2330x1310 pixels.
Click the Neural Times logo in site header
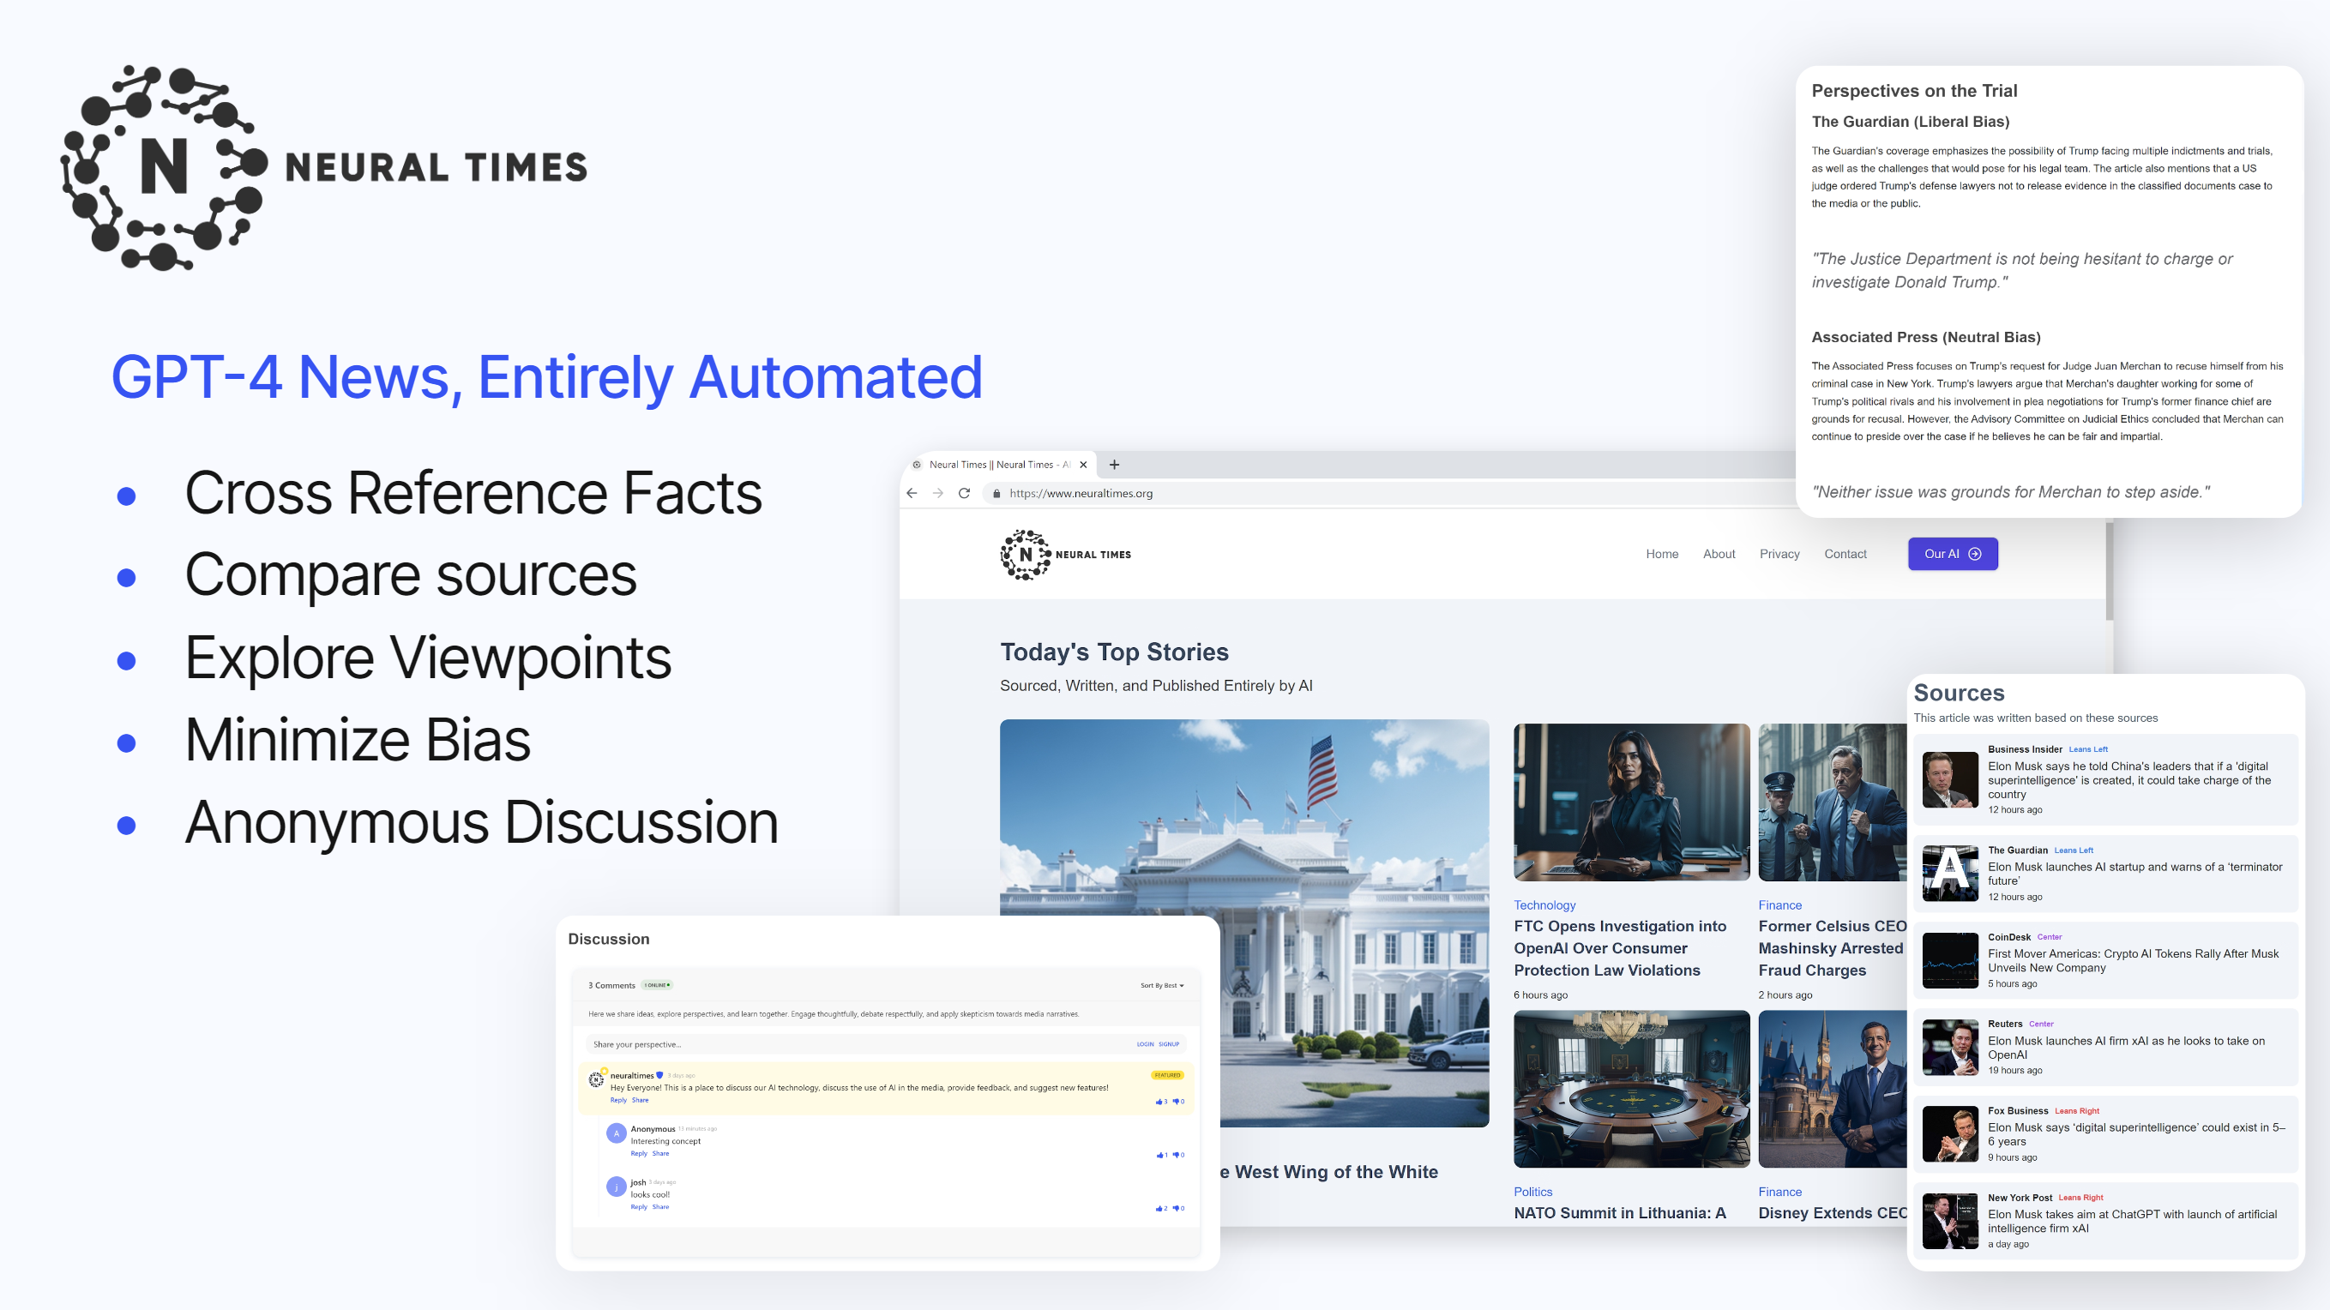pyautogui.click(x=1064, y=554)
